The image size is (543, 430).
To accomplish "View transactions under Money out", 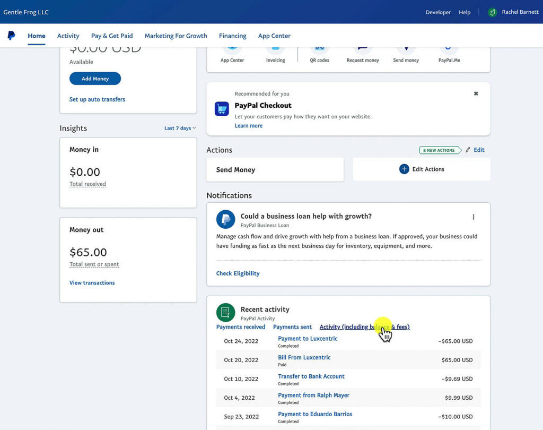I will [92, 282].
